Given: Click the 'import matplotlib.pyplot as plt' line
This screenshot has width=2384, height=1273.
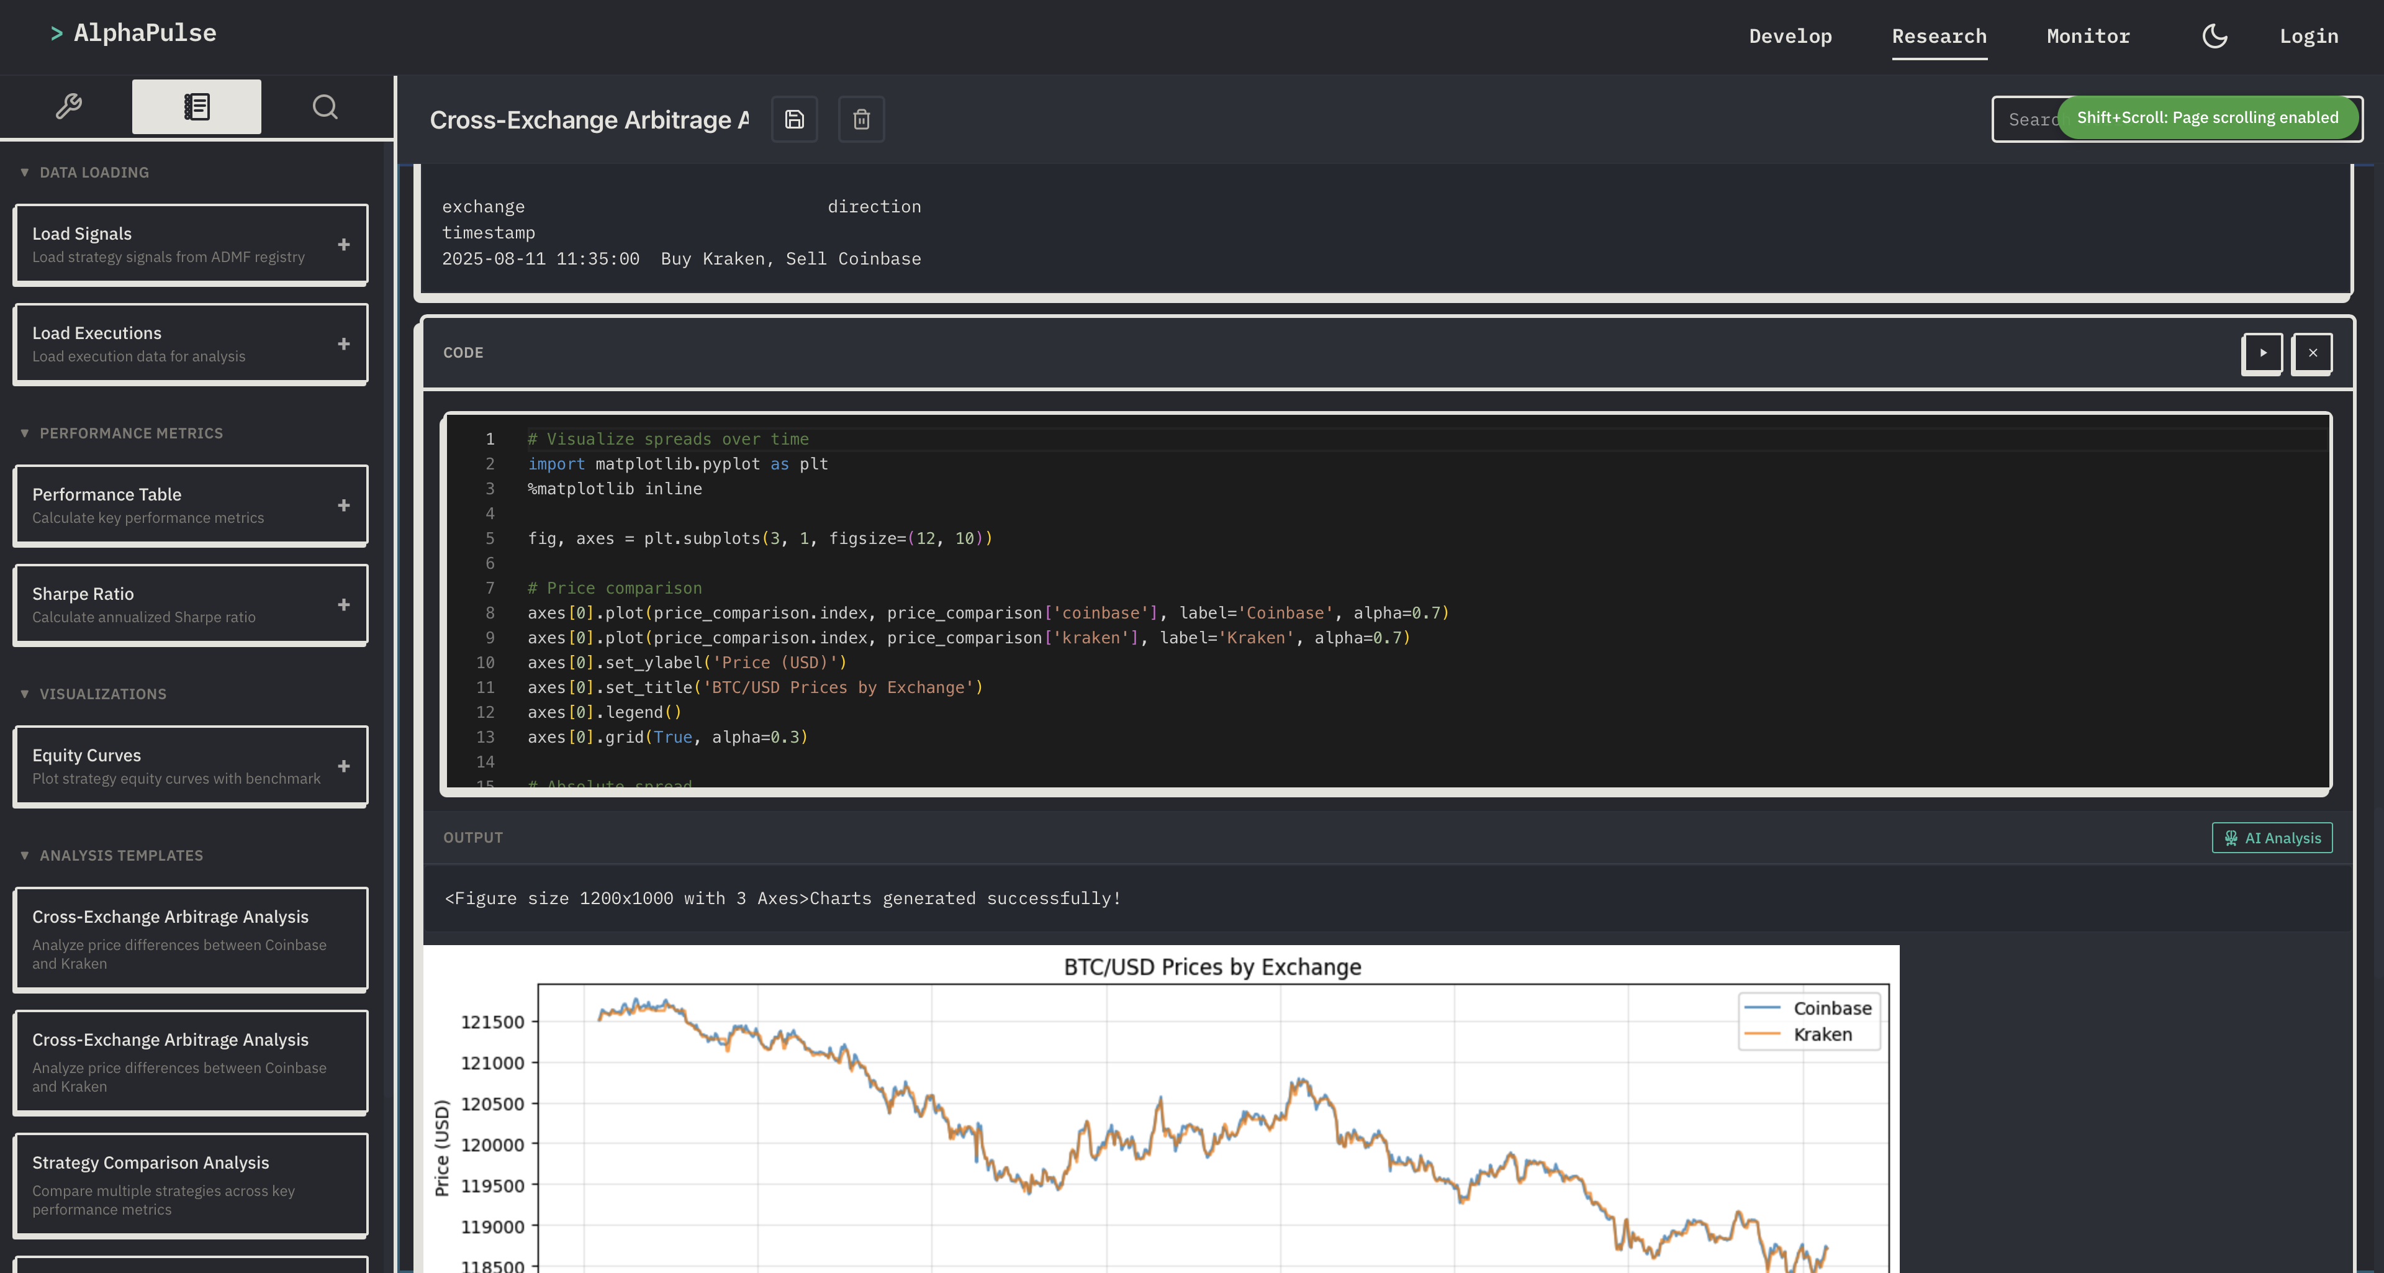Looking at the screenshot, I should tap(677, 464).
